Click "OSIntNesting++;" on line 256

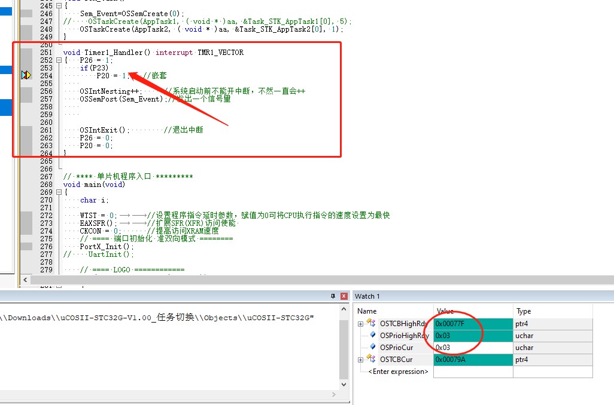(x=111, y=91)
